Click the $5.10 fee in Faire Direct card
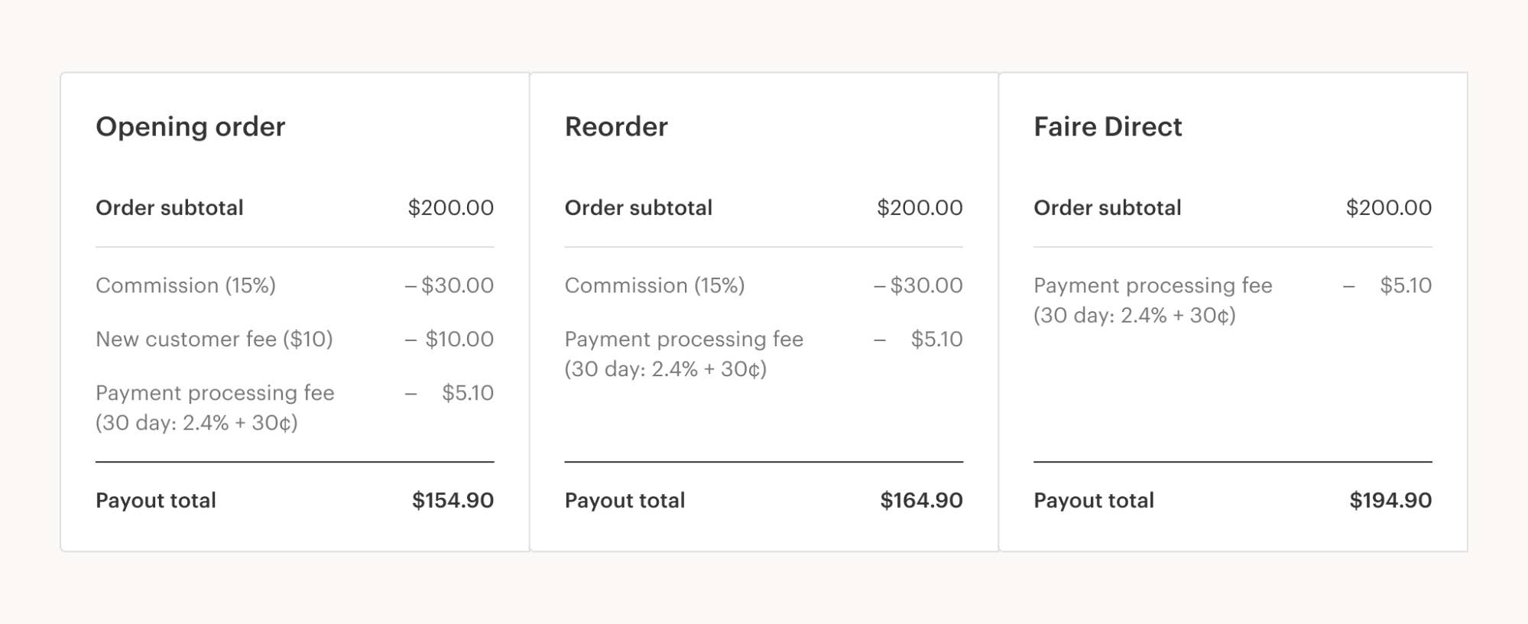 click(x=1405, y=286)
